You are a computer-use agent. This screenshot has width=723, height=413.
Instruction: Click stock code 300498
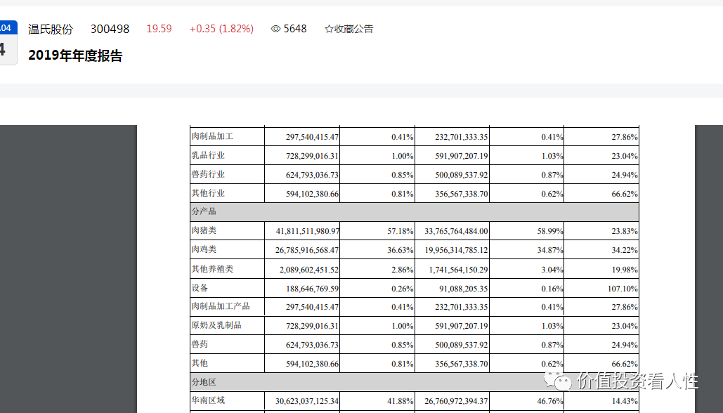110,29
